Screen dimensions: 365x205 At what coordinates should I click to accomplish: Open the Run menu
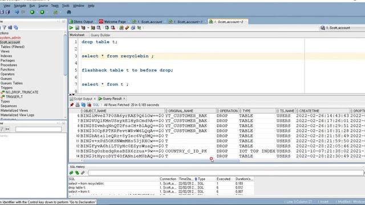click(x=32, y=6)
